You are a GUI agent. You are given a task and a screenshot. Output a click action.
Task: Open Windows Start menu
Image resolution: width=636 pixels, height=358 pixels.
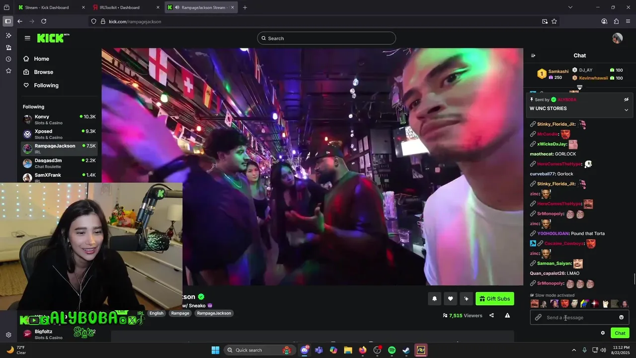215,350
